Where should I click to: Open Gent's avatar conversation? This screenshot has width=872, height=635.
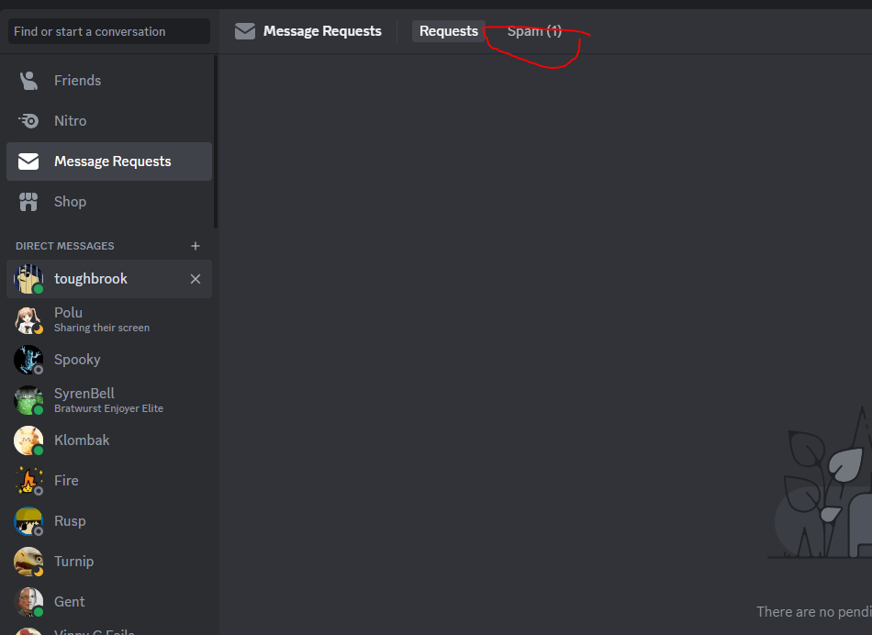(28, 602)
